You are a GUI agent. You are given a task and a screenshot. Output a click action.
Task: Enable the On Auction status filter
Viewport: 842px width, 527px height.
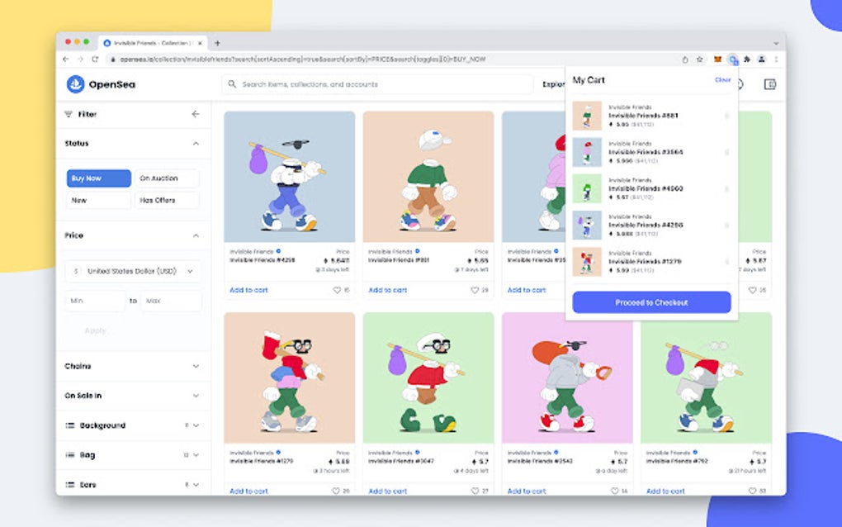(167, 178)
